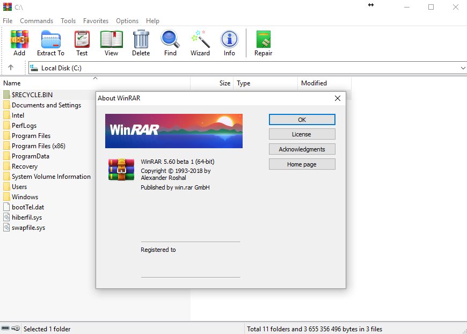Click the up arrow to go to parent folder
Image resolution: width=467 pixels, height=334 pixels.
(12, 68)
